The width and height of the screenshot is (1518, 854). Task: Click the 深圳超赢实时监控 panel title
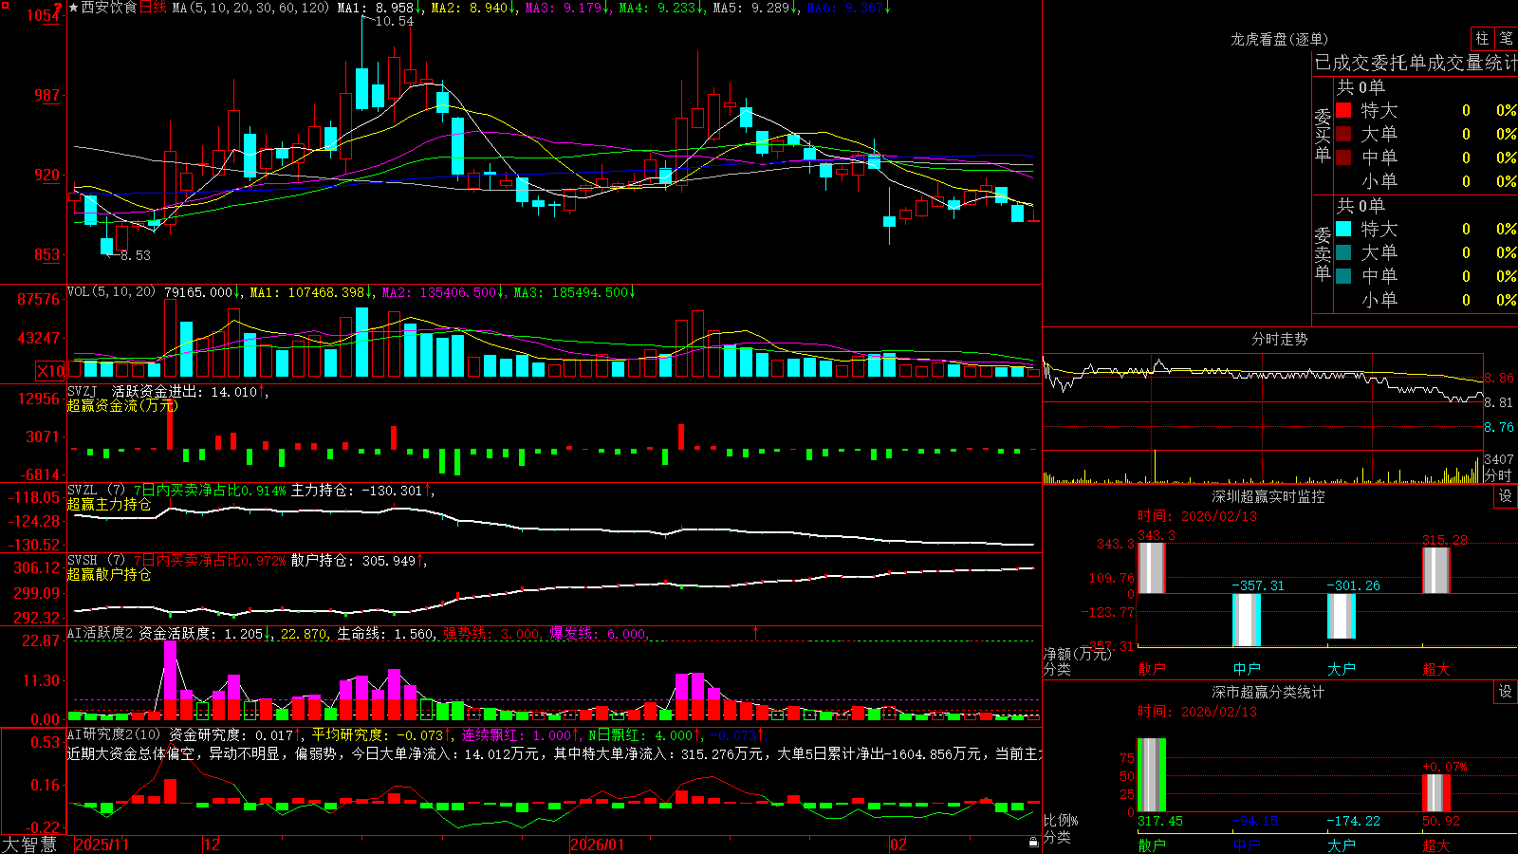pyautogui.click(x=1268, y=496)
